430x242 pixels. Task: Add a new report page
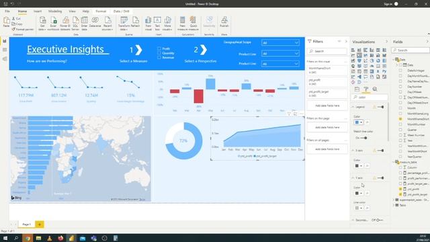40,225
